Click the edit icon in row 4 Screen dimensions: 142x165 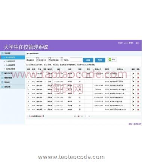click(133, 86)
